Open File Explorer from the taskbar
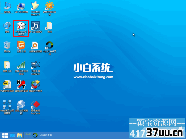 click(x=19, y=135)
